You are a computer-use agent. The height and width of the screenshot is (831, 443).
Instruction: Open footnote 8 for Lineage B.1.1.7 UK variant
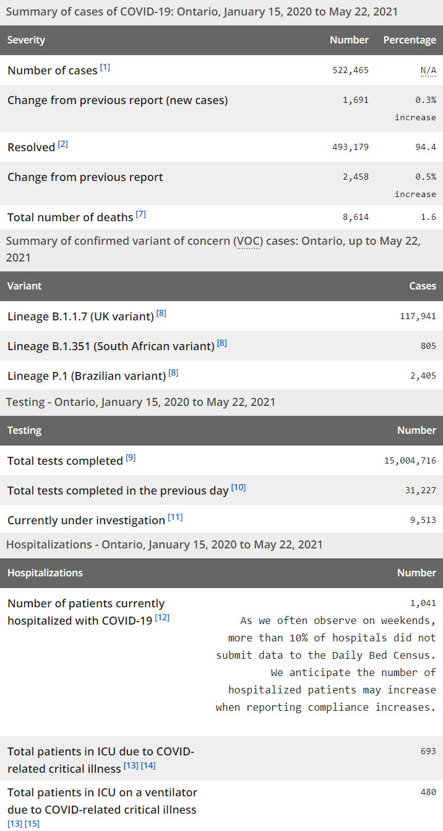161,314
